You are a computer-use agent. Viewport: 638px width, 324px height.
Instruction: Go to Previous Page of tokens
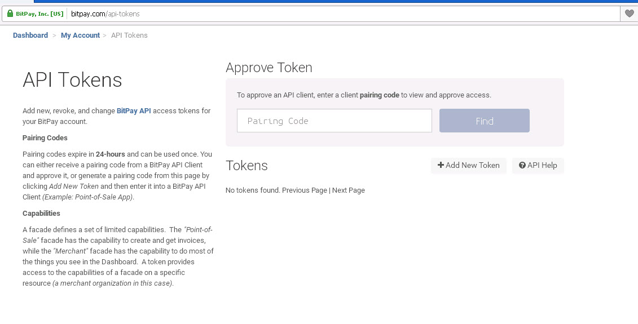pyautogui.click(x=305, y=190)
